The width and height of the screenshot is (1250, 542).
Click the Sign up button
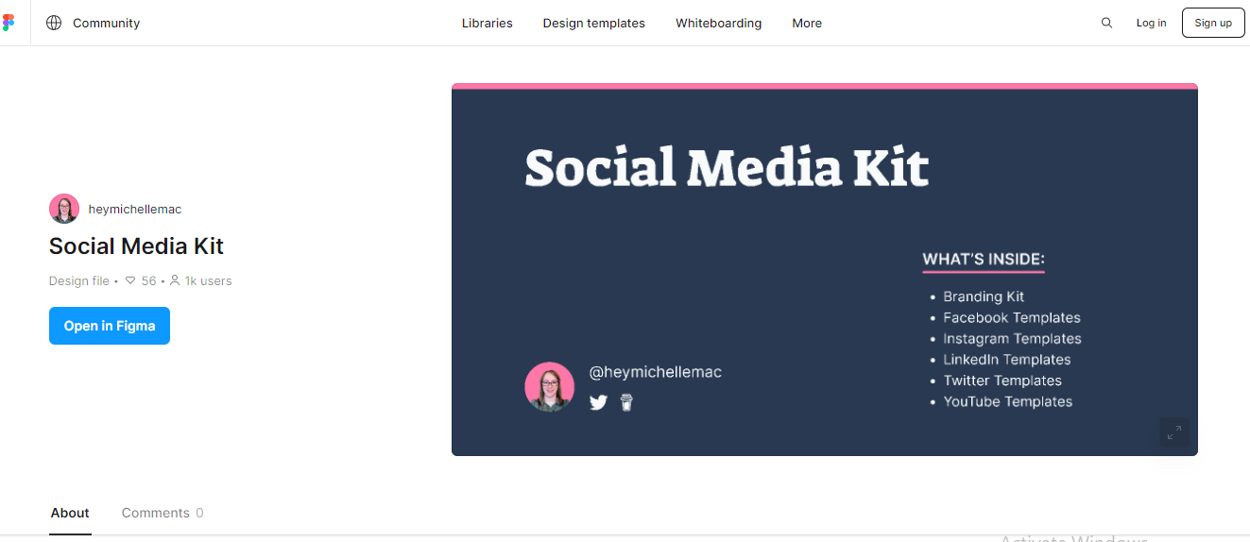click(1212, 23)
